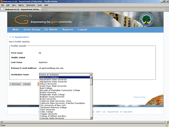Image resolution: width=169 pixels, height=127 pixels.
Task: Select Claremont McKenna College
Action: 64,108
